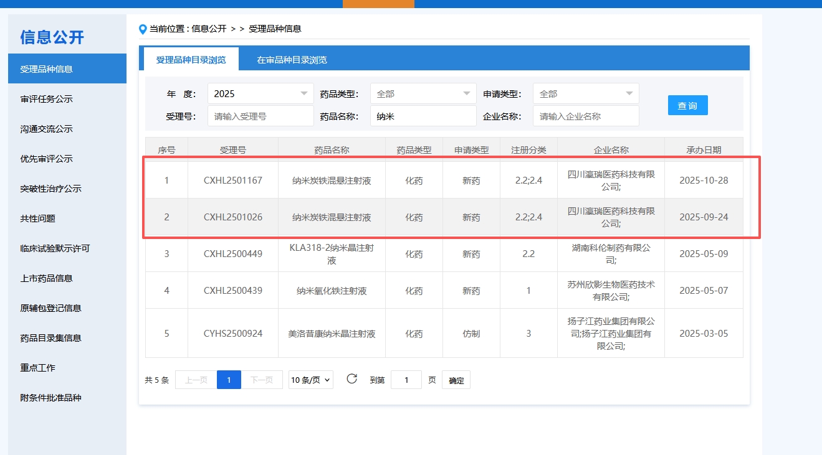
Task: Expand the 药品类型 dropdown
Action: point(423,94)
